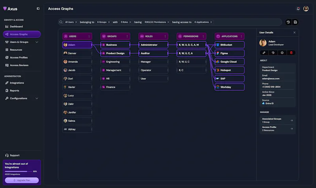Select user Abhay node
The width and height of the screenshot is (316, 188).
[77, 129]
